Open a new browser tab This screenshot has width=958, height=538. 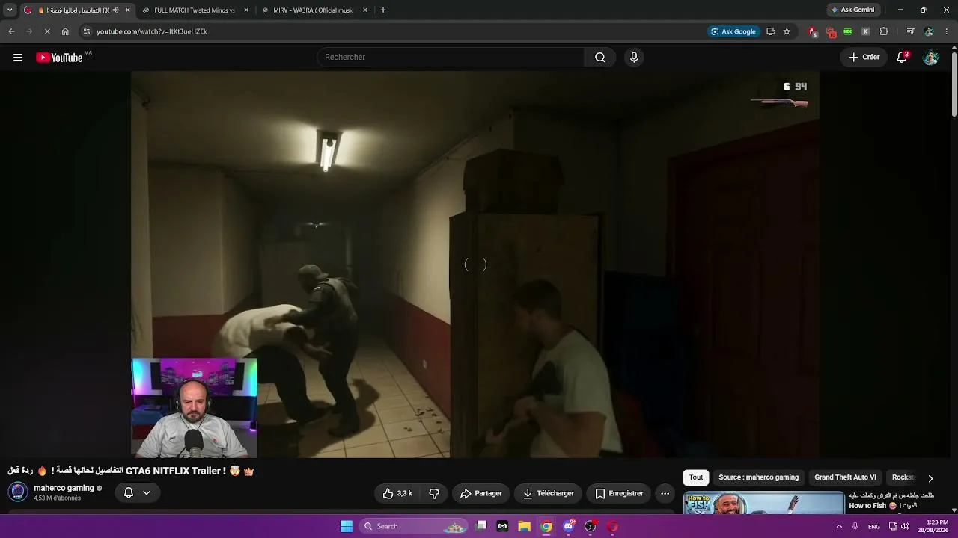point(383,10)
